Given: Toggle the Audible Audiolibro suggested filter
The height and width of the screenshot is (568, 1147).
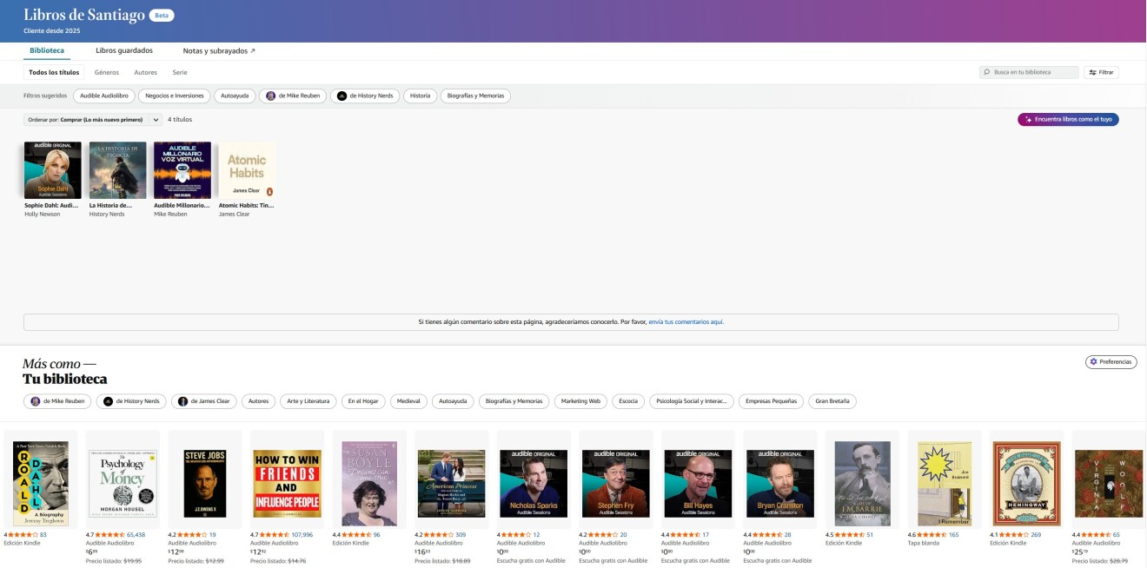Looking at the screenshot, I should click(x=103, y=96).
